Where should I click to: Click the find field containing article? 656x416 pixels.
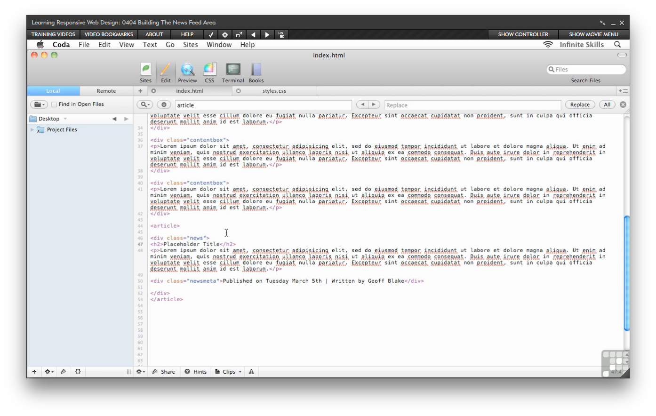264,105
